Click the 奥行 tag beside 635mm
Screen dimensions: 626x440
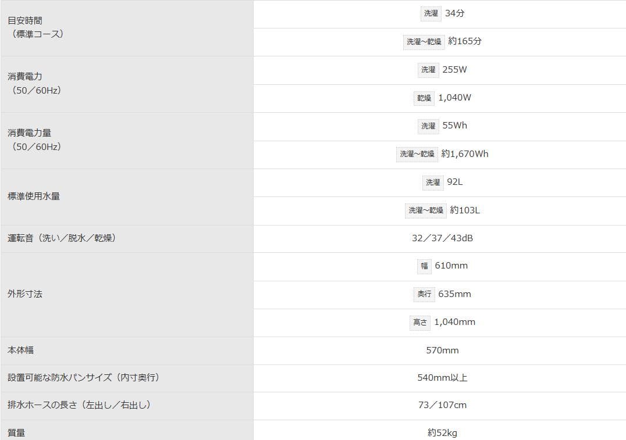pyautogui.click(x=424, y=294)
